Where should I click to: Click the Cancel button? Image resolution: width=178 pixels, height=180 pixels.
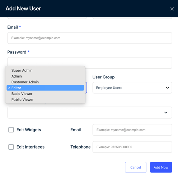136,167
